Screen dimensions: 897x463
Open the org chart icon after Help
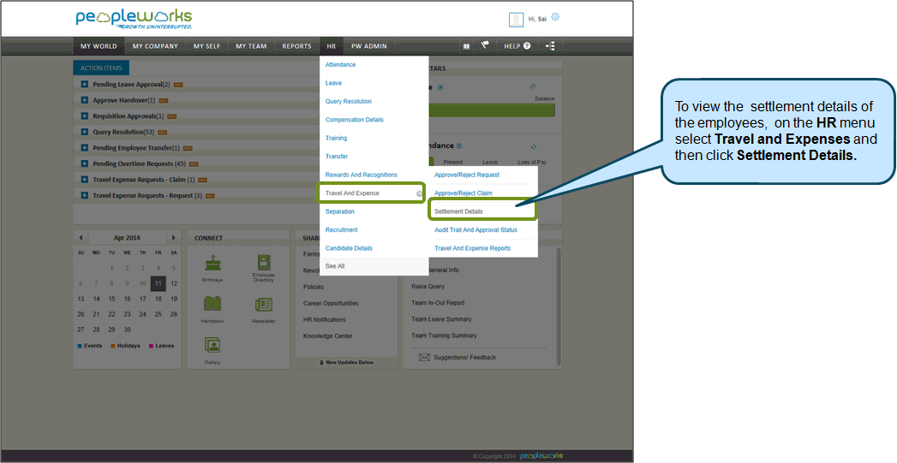(x=550, y=46)
